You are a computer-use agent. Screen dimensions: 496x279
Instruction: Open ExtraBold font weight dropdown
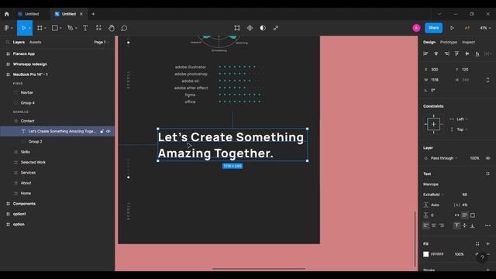tap(433, 195)
